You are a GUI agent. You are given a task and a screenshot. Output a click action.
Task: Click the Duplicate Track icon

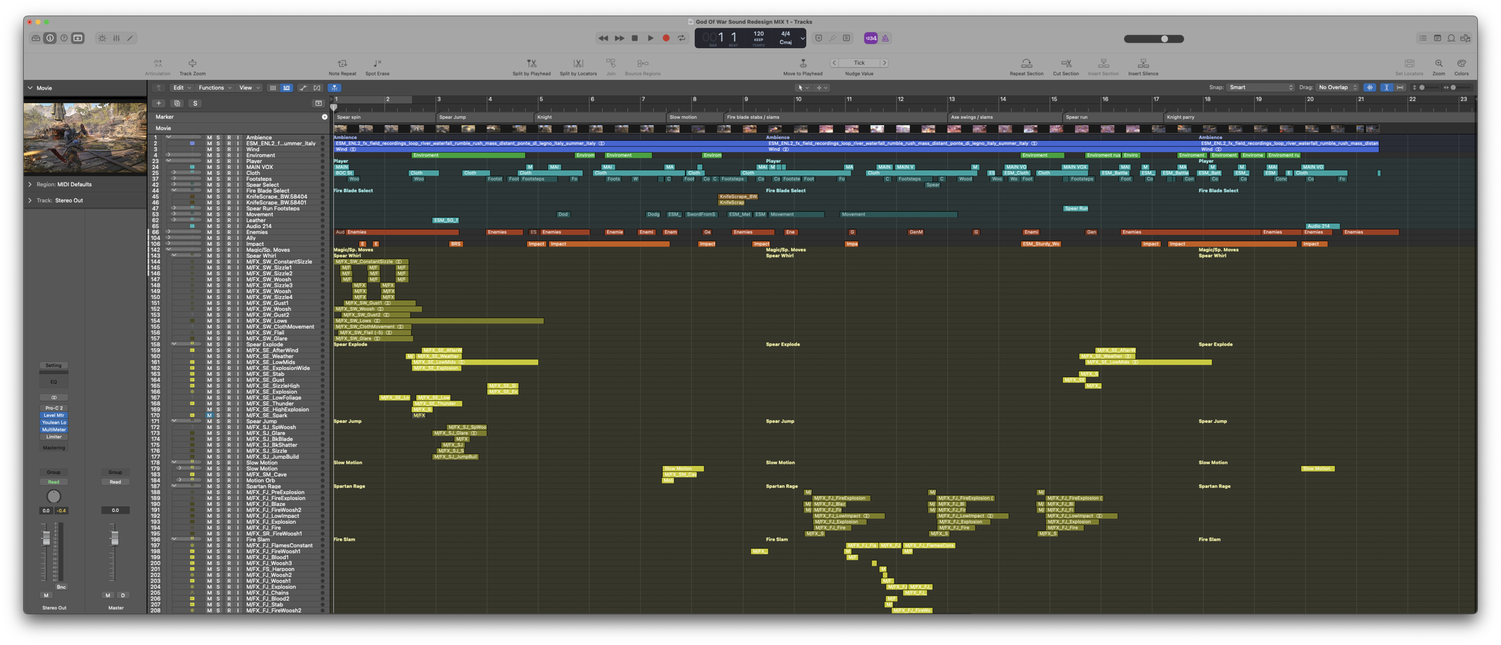(x=177, y=103)
